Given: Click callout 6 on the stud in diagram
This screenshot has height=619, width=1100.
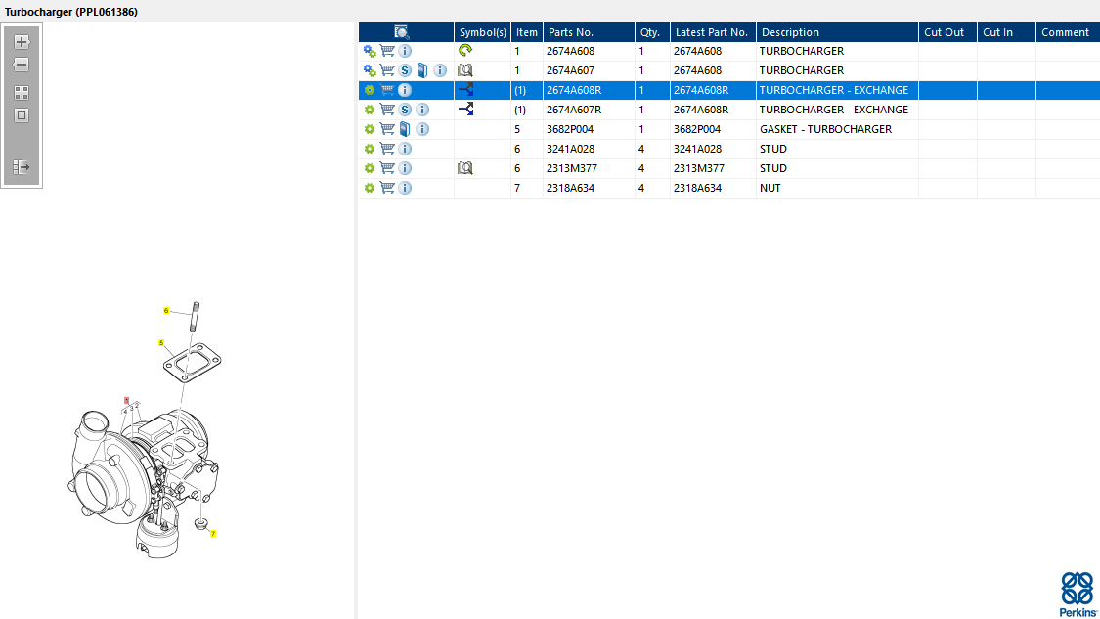Looking at the screenshot, I should click(166, 310).
